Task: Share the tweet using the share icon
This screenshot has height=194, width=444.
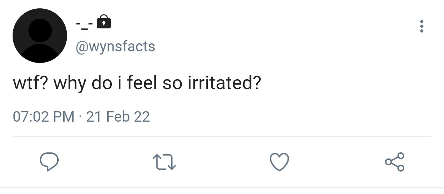Action: pos(395,162)
